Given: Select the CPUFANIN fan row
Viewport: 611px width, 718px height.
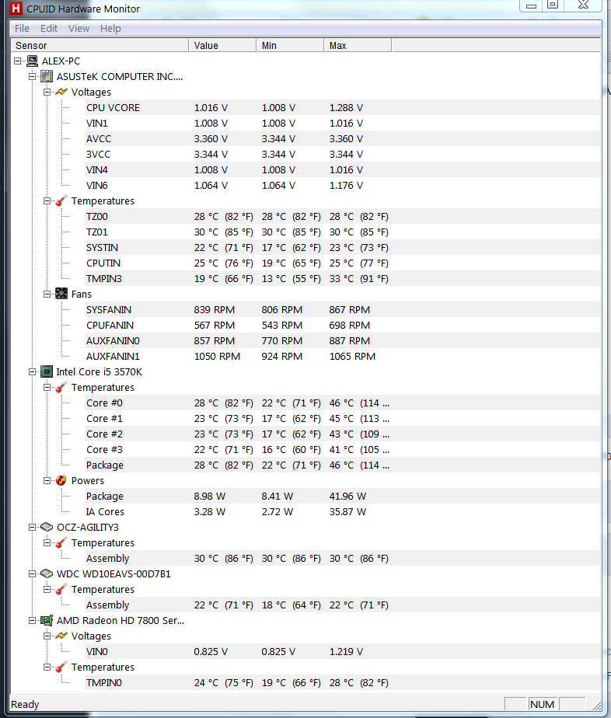Looking at the screenshot, I should 342,325.
